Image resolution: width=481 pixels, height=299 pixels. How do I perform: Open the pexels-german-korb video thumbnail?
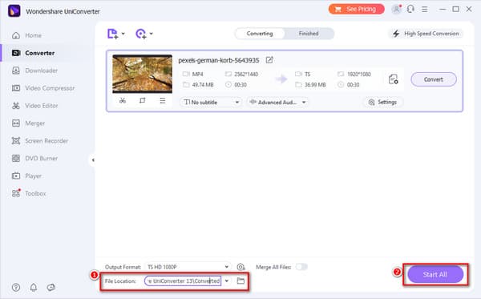pyautogui.click(x=143, y=74)
